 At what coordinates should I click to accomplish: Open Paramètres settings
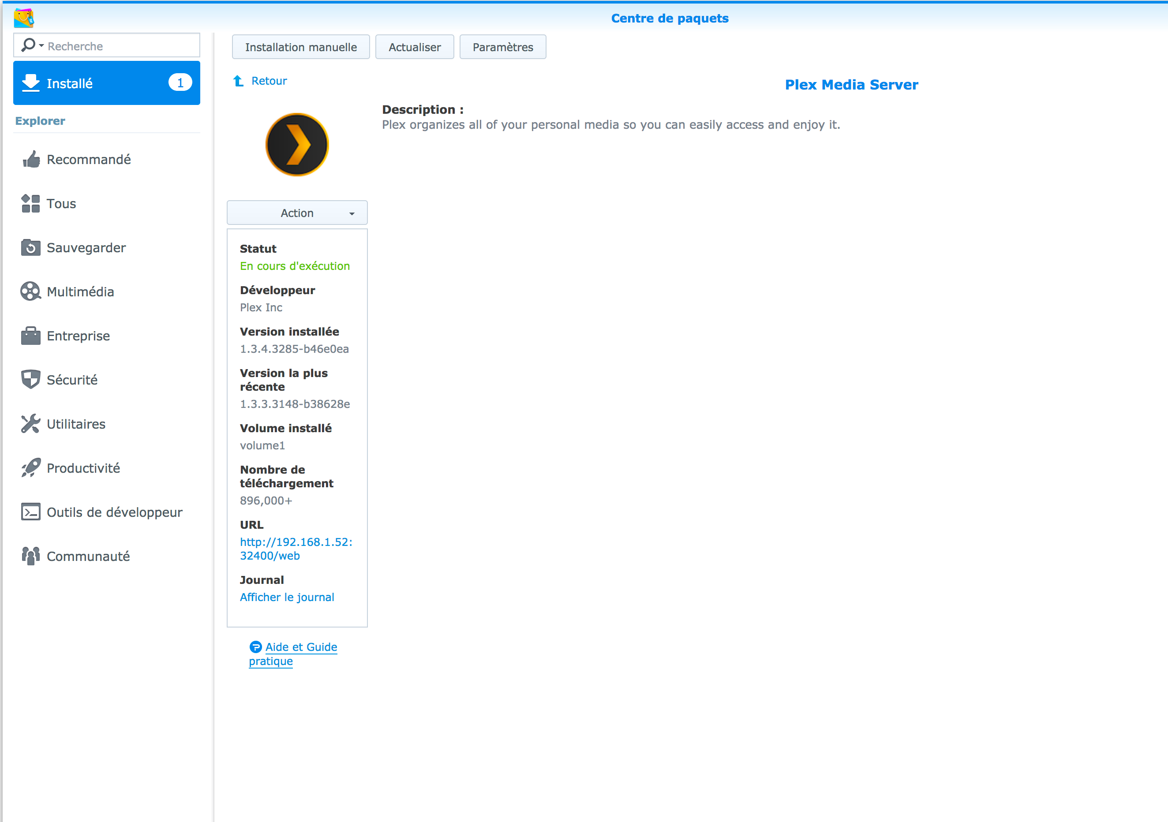tap(503, 47)
